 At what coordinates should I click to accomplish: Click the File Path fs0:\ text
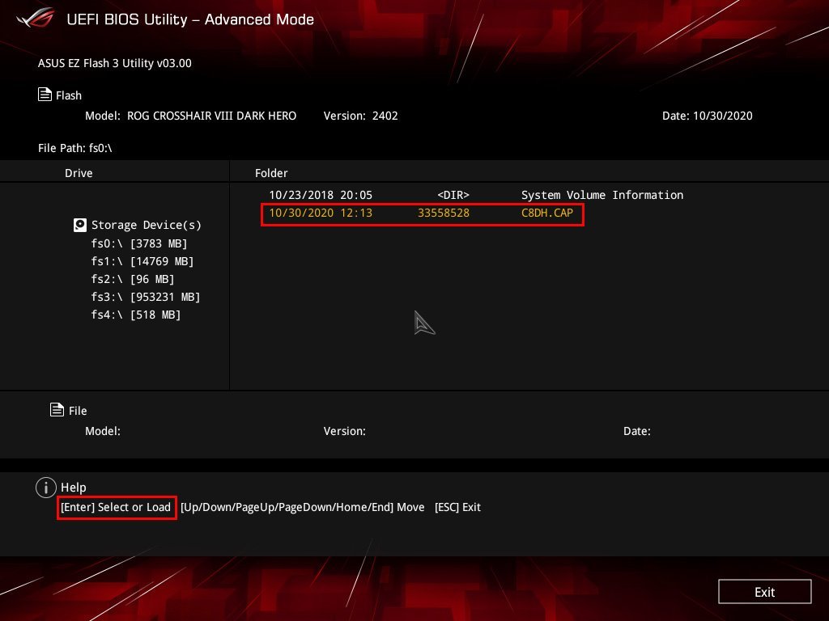click(75, 148)
